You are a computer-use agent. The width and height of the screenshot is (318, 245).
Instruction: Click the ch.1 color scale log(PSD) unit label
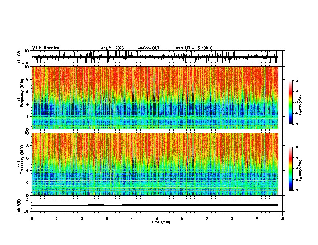pos(301,104)
